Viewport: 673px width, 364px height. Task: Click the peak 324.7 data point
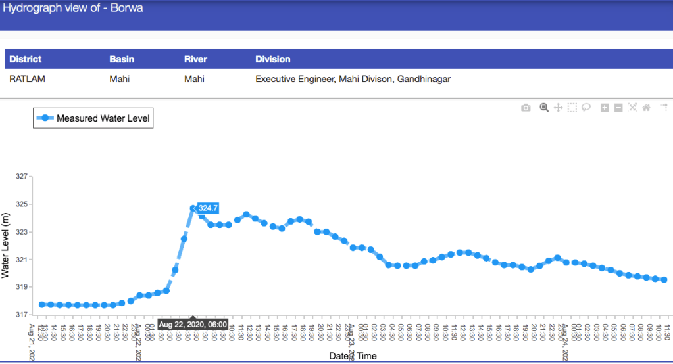pos(193,208)
